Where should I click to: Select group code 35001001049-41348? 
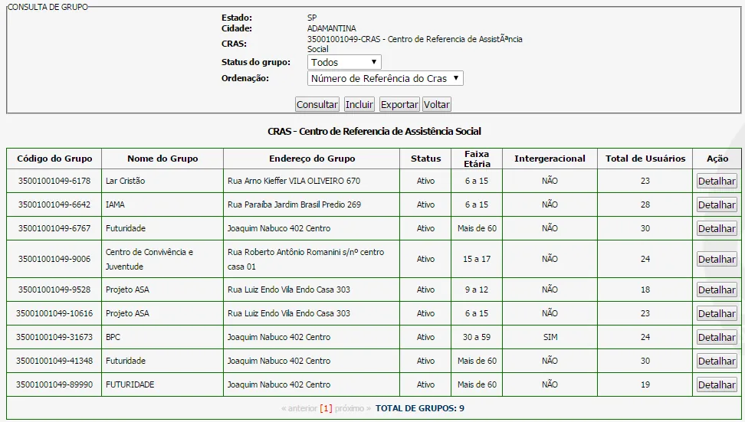(x=54, y=361)
